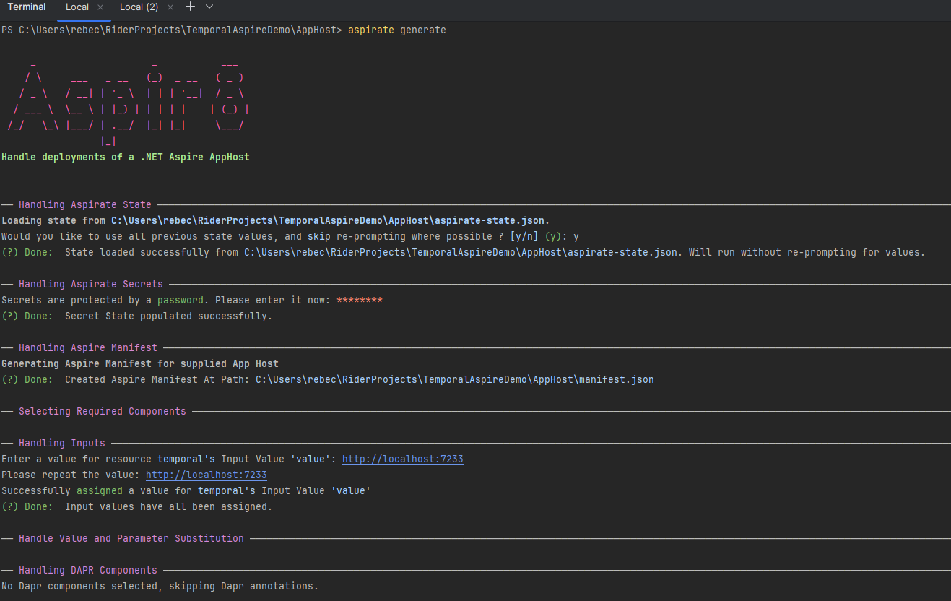Click the PowerShell prompt path text
Screen dimensions: 951x601
coord(172,30)
